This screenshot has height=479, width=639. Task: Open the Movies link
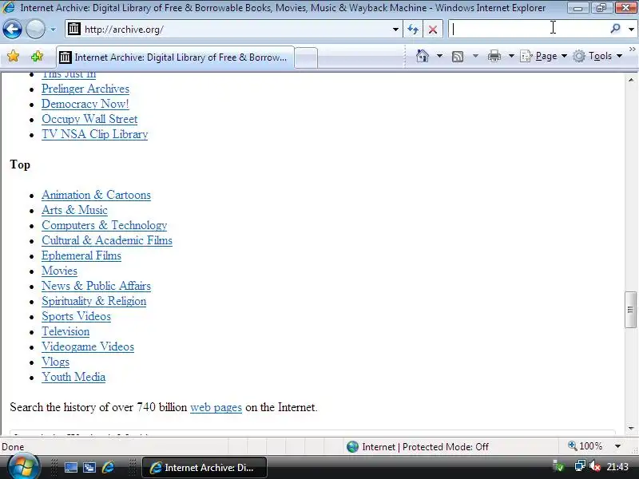coord(59,271)
